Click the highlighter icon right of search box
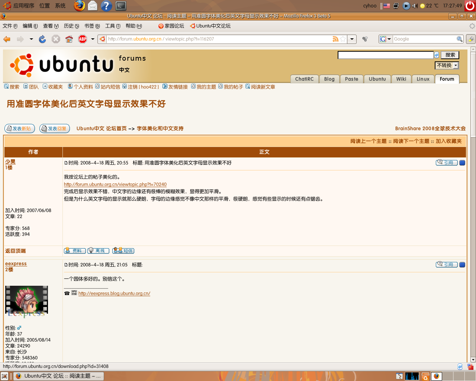Image resolution: width=476 pixels, height=381 pixels. pyautogui.click(x=470, y=39)
